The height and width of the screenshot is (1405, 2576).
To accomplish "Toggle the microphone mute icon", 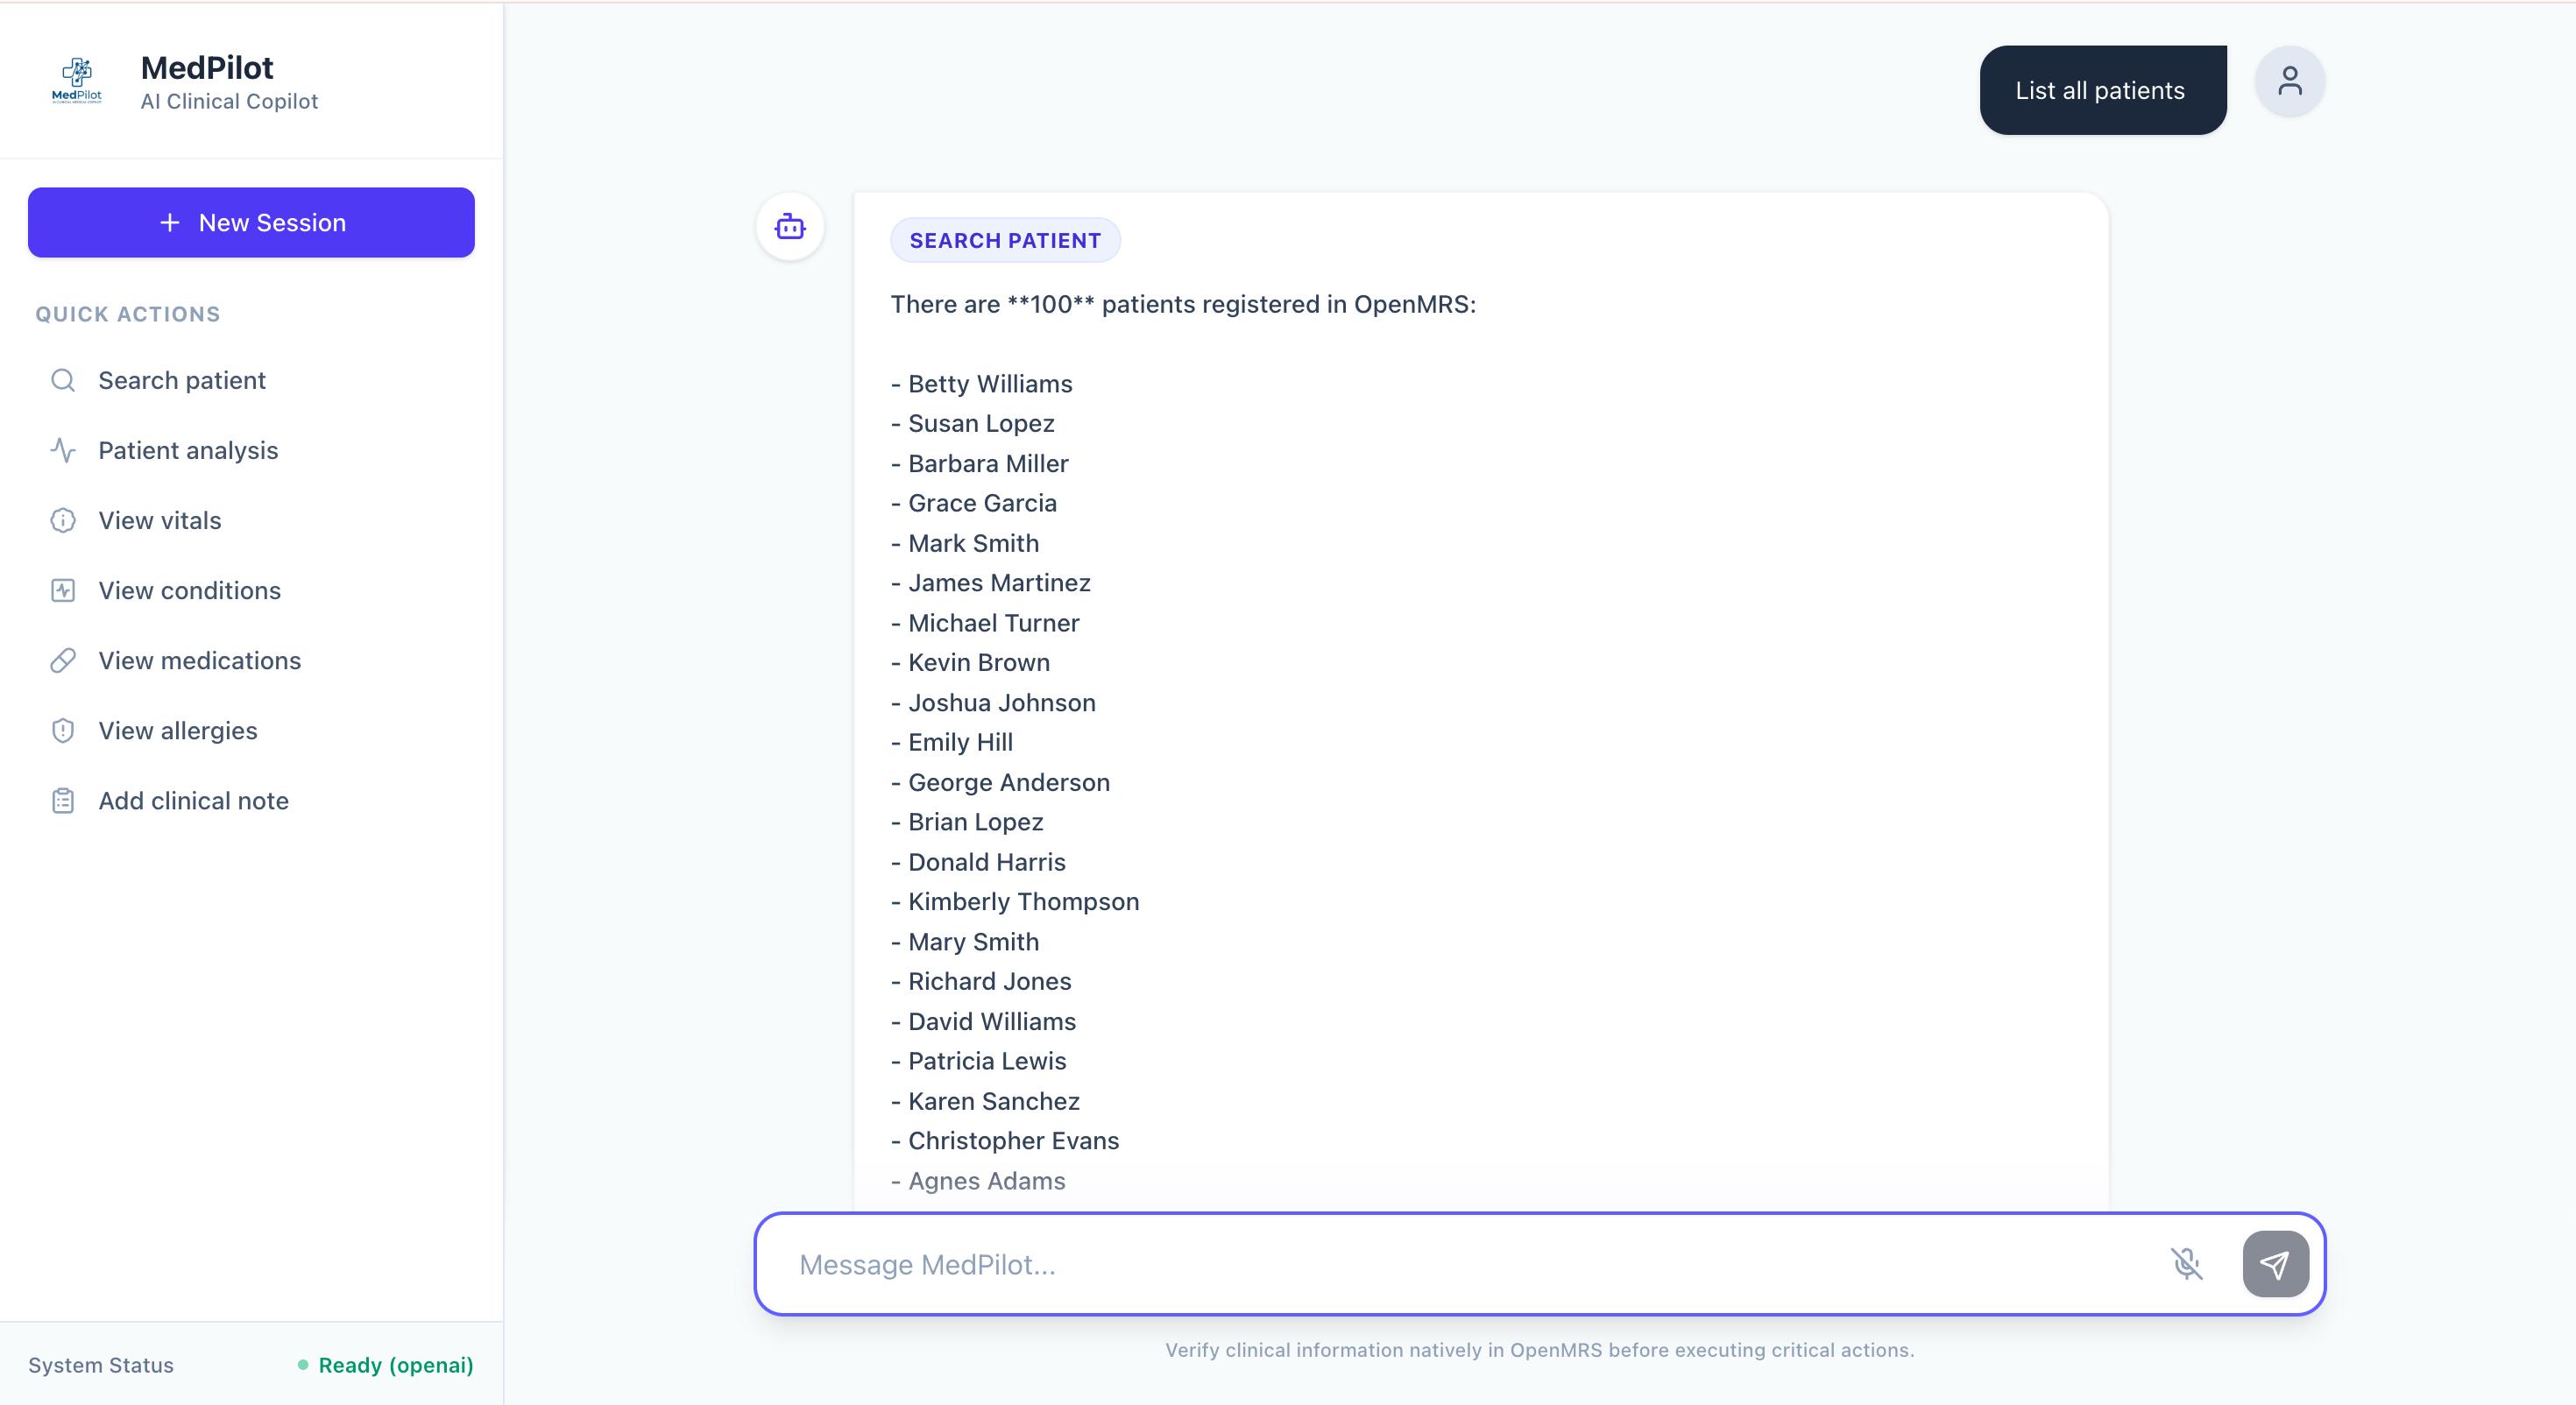I will click(2186, 1264).
